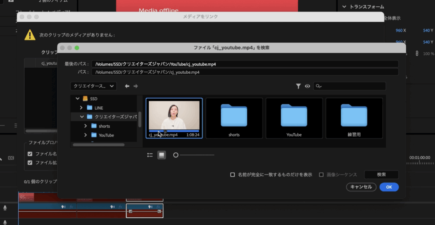This screenshot has height=225, width=435.
Task: Switch file browser to thumbnail view
Action: (161, 155)
